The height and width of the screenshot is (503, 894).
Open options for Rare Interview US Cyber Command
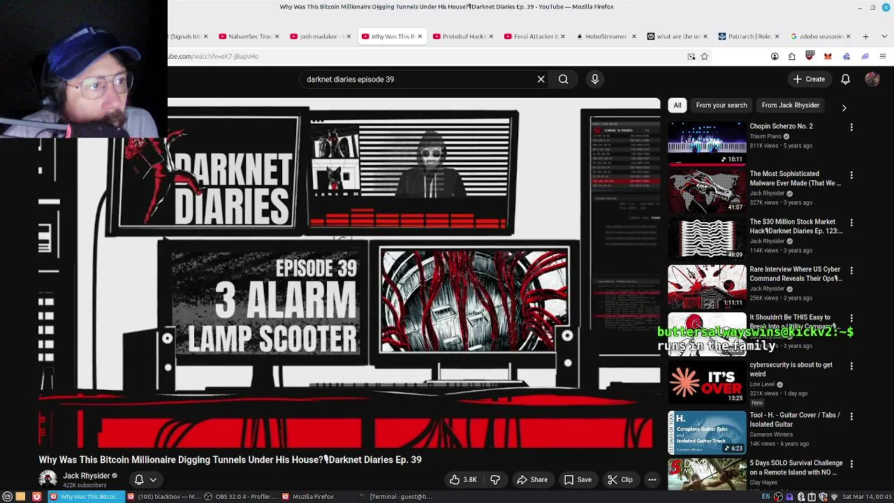[851, 270]
